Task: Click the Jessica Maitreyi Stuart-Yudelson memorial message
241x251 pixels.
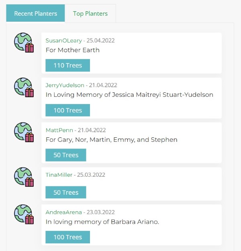Action: pyautogui.click(x=129, y=95)
